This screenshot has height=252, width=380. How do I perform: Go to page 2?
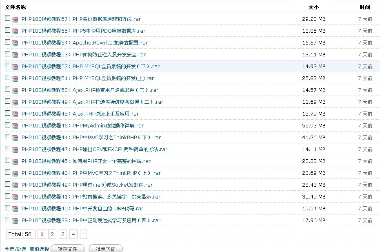[x=52, y=234]
